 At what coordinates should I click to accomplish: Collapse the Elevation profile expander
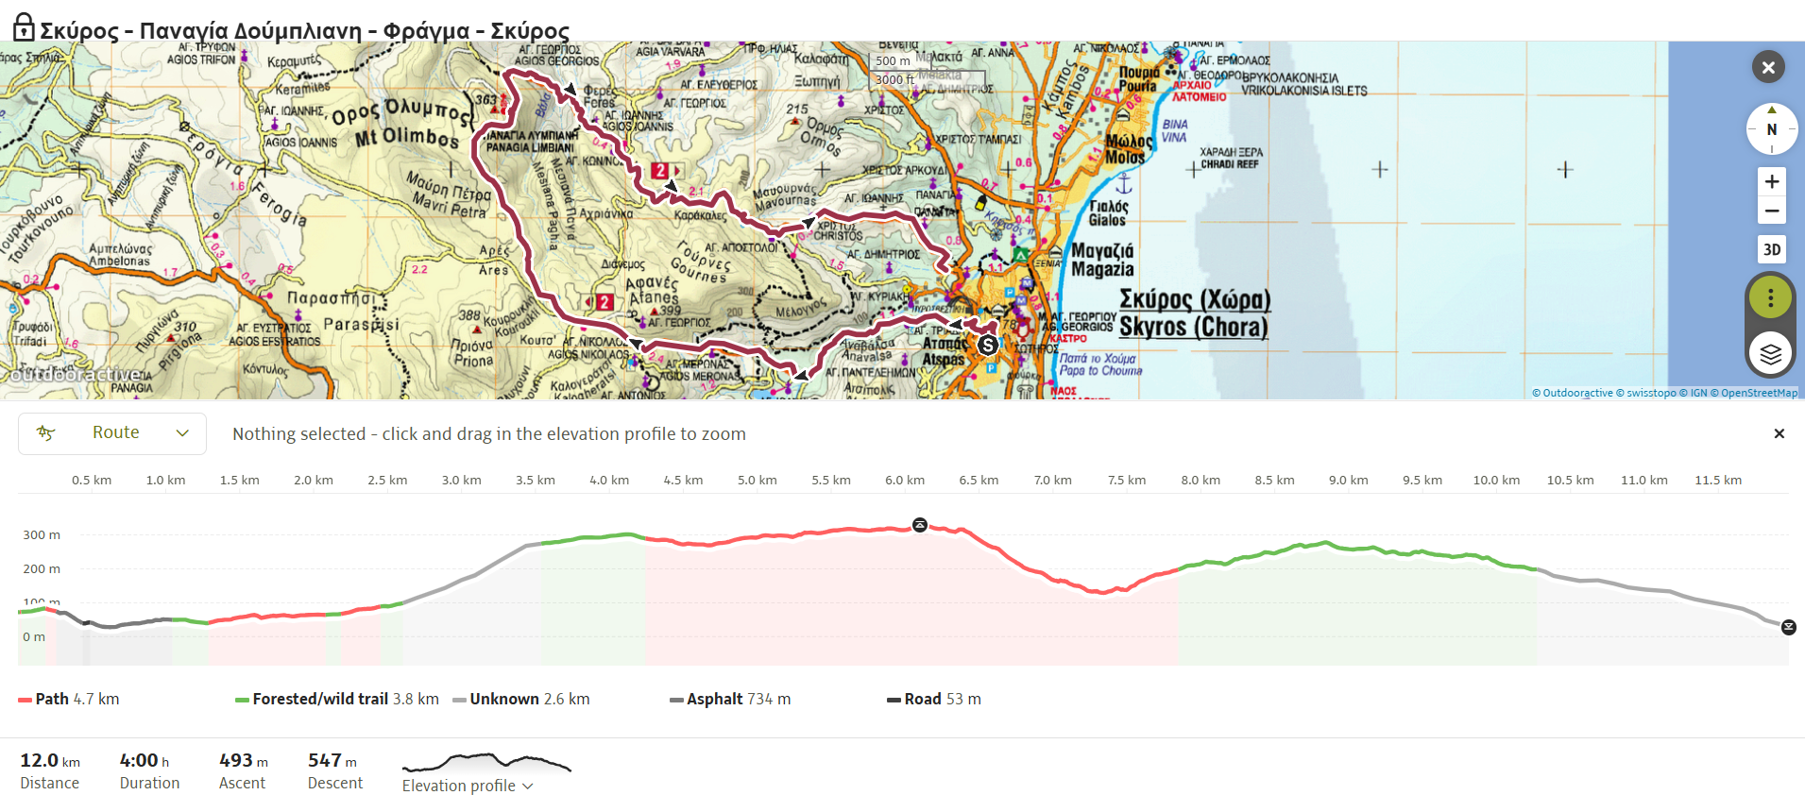(x=468, y=786)
